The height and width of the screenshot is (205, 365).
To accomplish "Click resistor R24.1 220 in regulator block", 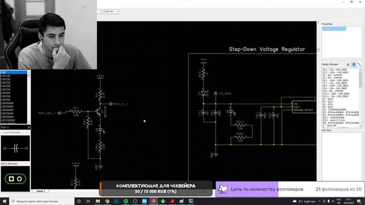I will click(240, 125).
